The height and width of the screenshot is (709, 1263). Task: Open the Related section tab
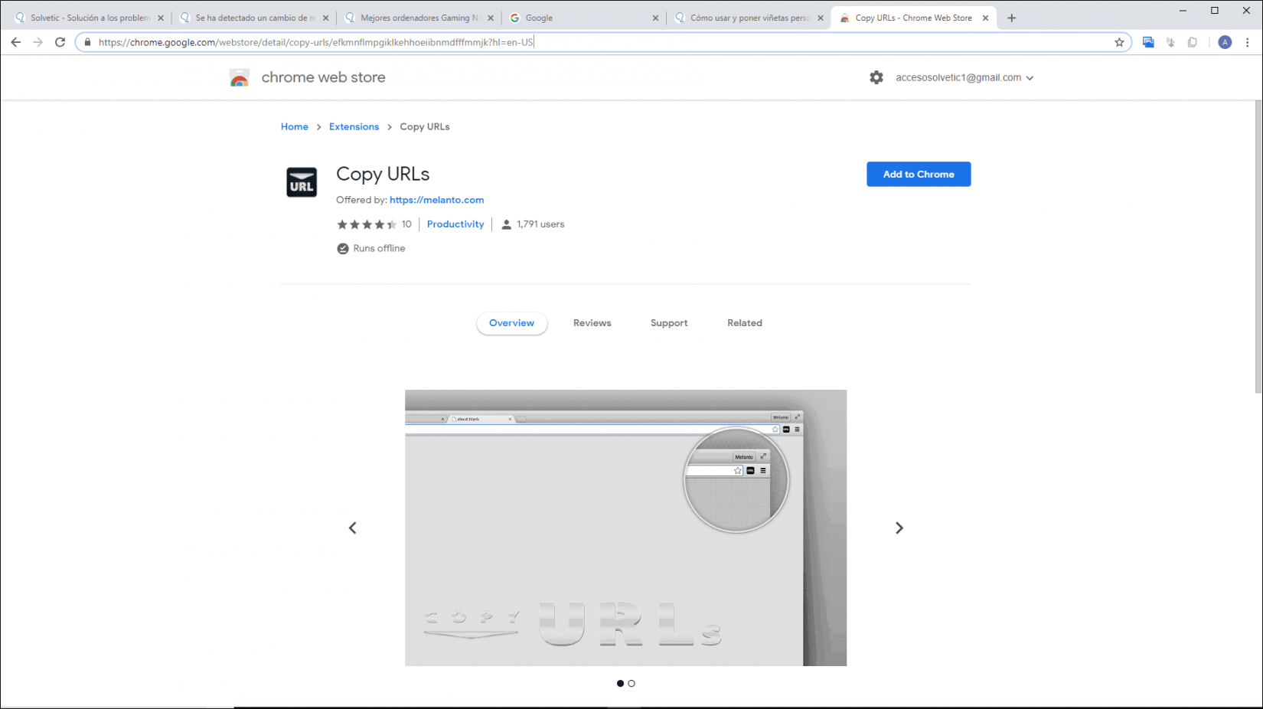pyautogui.click(x=745, y=323)
